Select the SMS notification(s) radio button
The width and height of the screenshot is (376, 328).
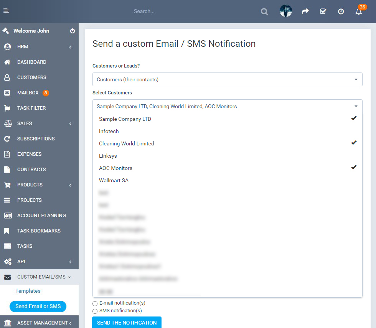coord(95,311)
